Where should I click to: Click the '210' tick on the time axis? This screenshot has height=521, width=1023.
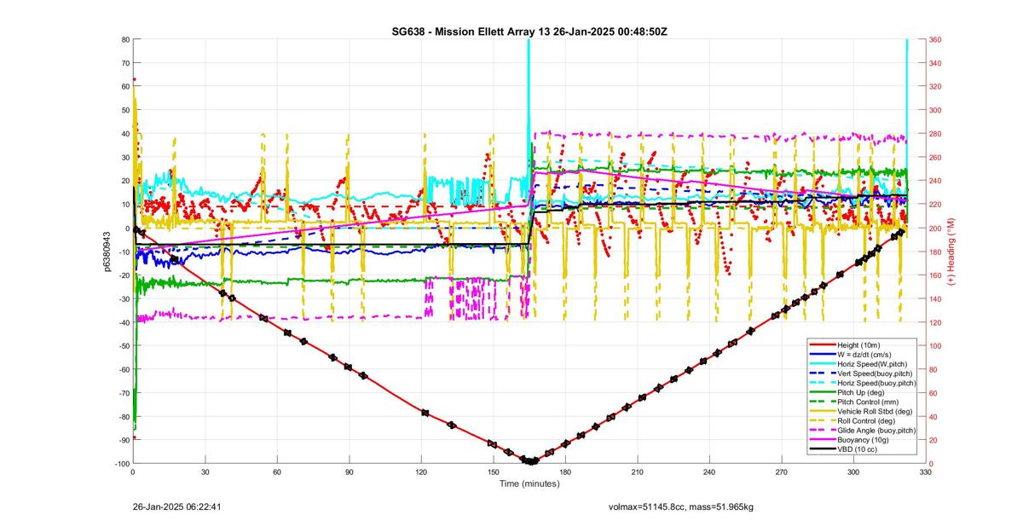coord(637,471)
